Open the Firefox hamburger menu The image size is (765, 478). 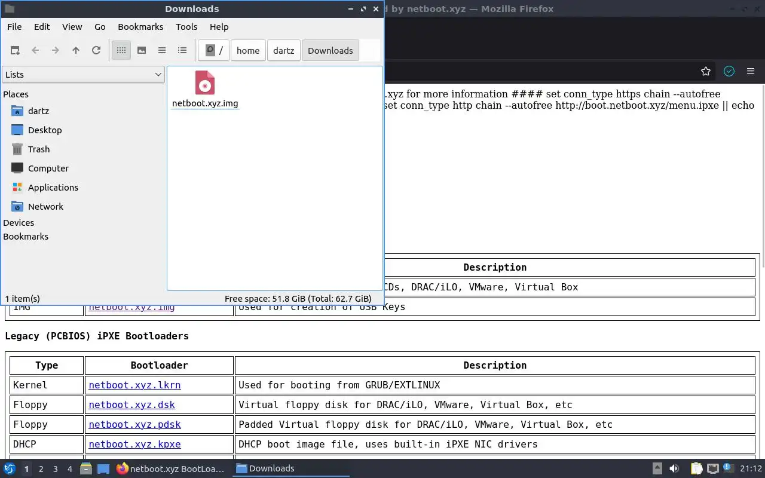[751, 71]
